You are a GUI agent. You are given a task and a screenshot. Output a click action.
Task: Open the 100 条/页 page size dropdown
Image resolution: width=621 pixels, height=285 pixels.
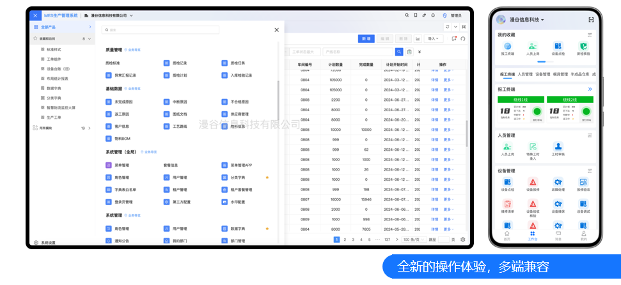coord(413,240)
